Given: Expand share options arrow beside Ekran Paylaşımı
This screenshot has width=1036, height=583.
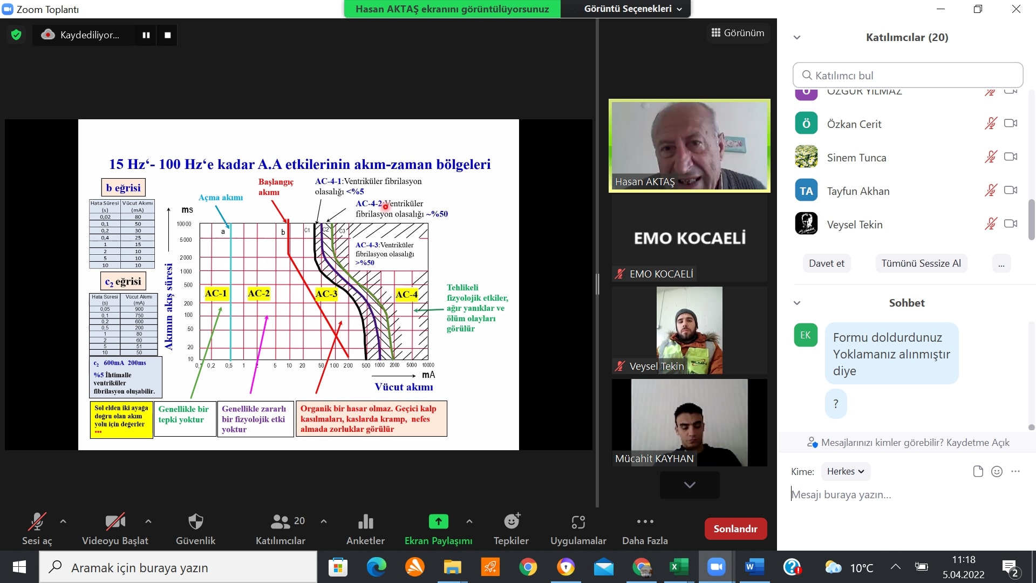Looking at the screenshot, I should (x=469, y=521).
